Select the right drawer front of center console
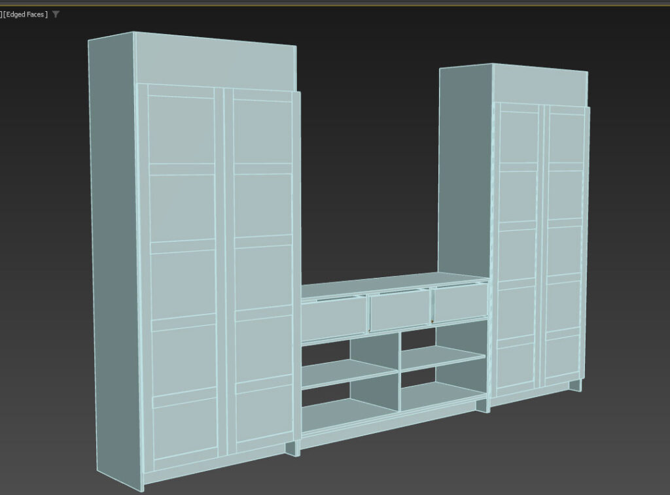This screenshot has width=670, height=495. (459, 305)
